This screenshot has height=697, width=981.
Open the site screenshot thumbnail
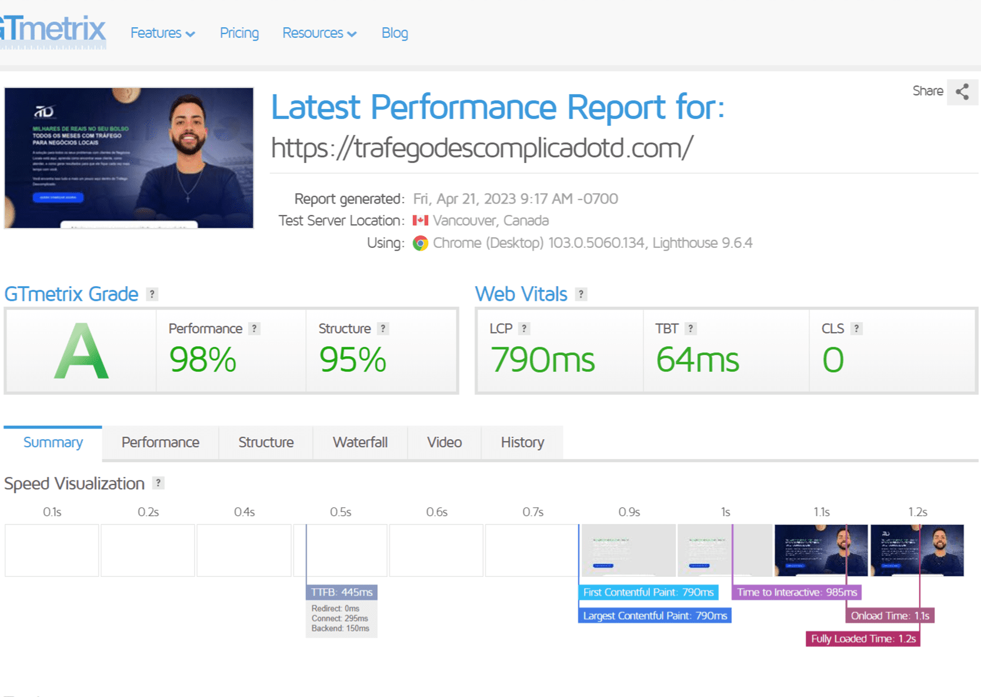click(x=129, y=158)
